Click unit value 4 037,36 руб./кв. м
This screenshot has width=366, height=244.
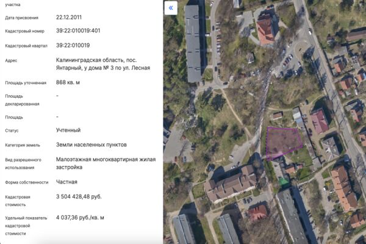click(80, 217)
